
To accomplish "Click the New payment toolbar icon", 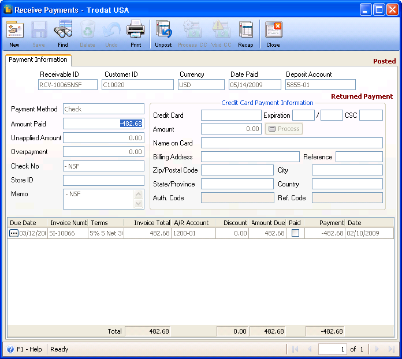I will (14, 30).
